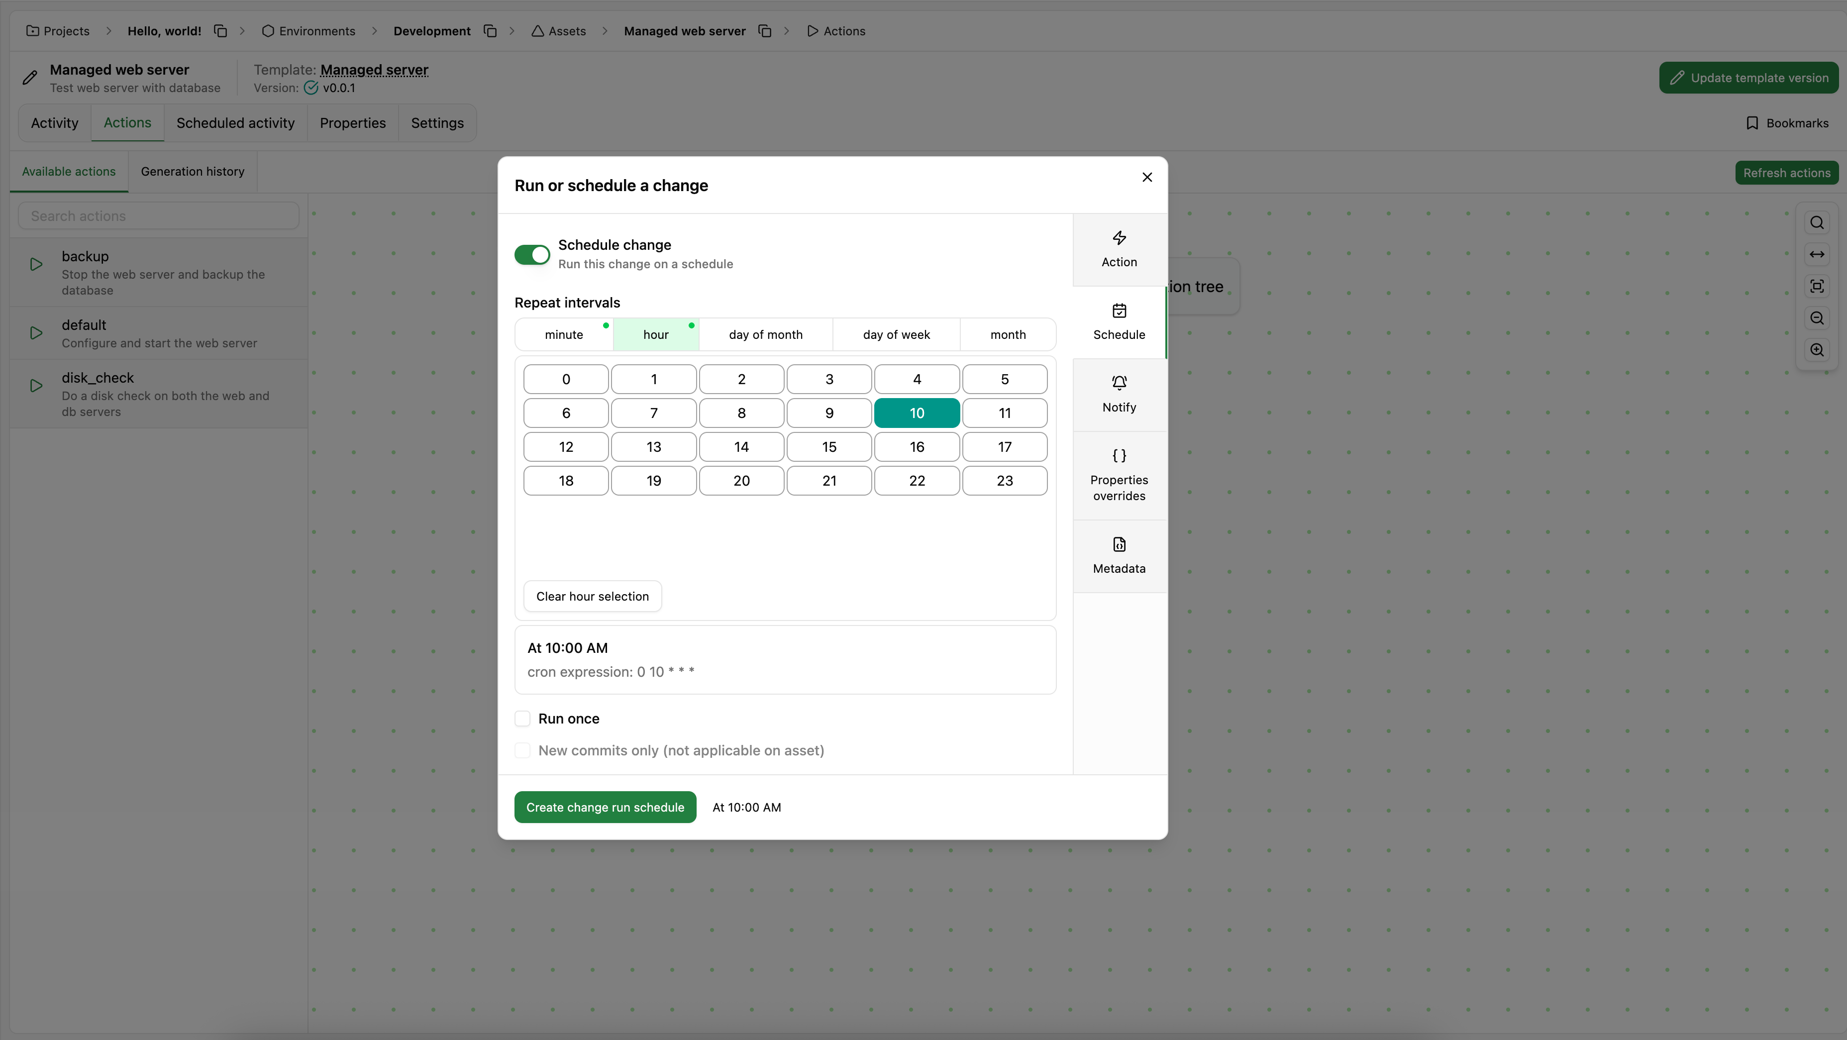Open the Generation history tab
The width and height of the screenshot is (1847, 1040).
[192, 171]
